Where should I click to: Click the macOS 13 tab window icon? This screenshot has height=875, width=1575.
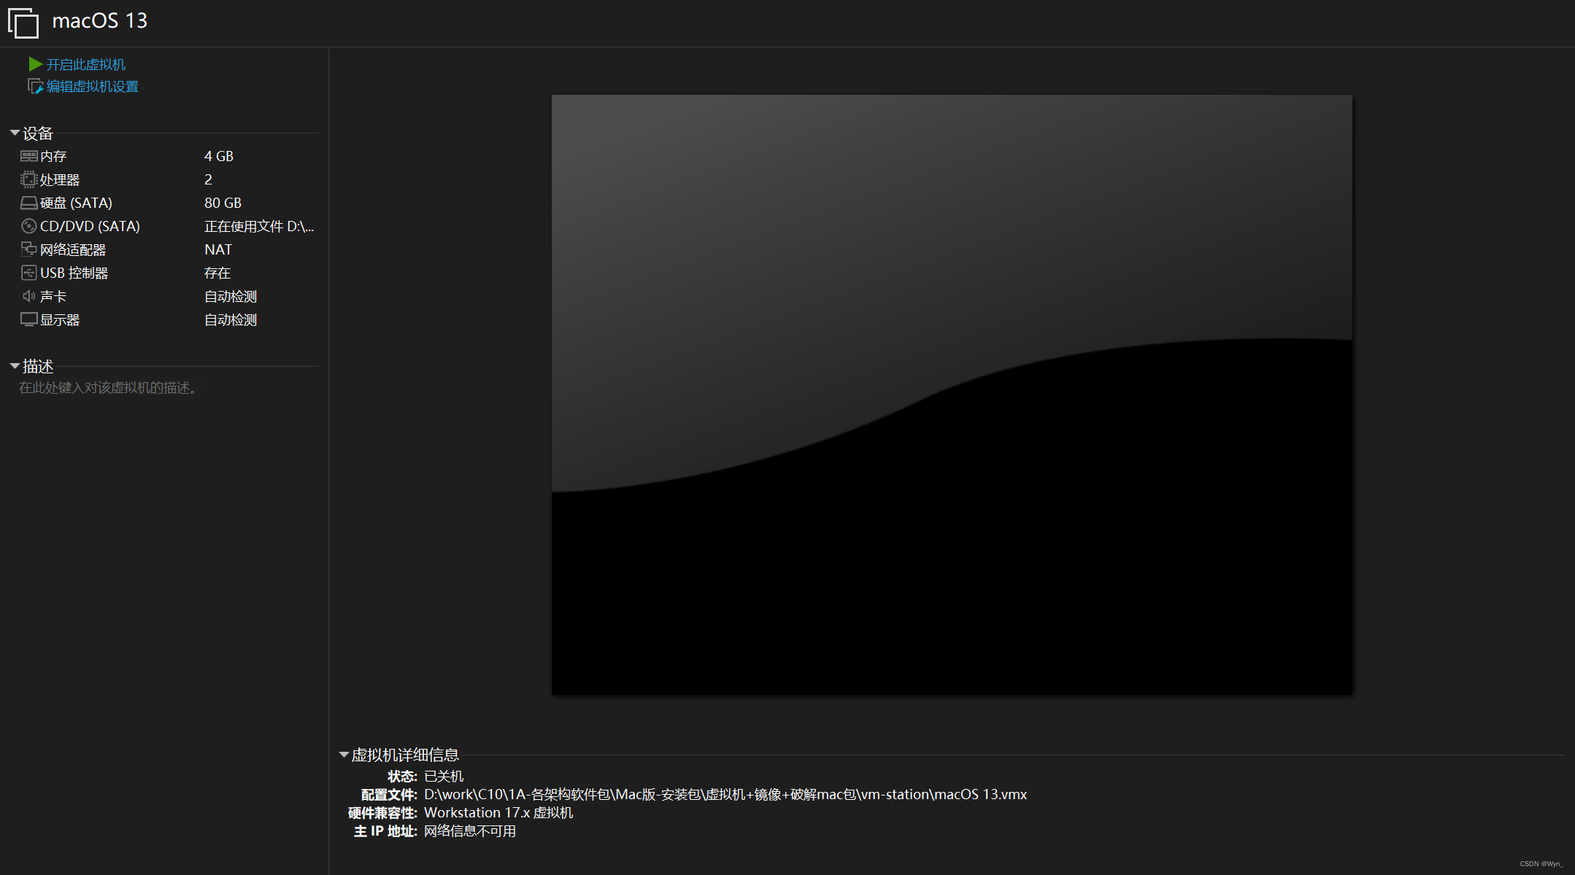pos(23,23)
